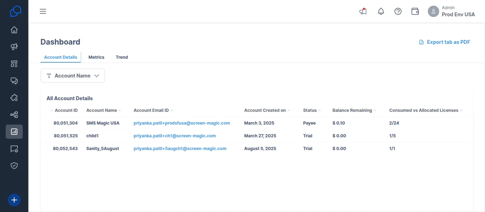This screenshot has width=485, height=212.
Task: Select the reports chart sidebar icon
Action: pyautogui.click(x=14, y=132)
